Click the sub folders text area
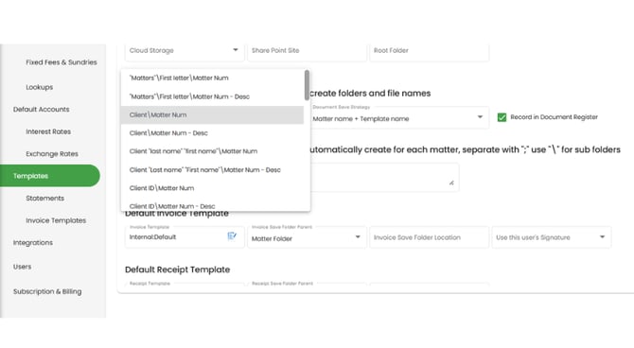Image resolution: width=634 pixels, height=348 pixels. pyautogui.click(x=384, y=177)
